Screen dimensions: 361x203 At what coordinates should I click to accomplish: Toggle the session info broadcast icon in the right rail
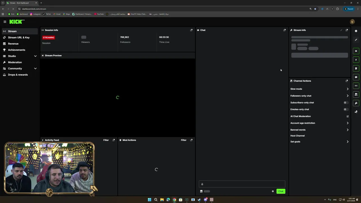(356, 86)
